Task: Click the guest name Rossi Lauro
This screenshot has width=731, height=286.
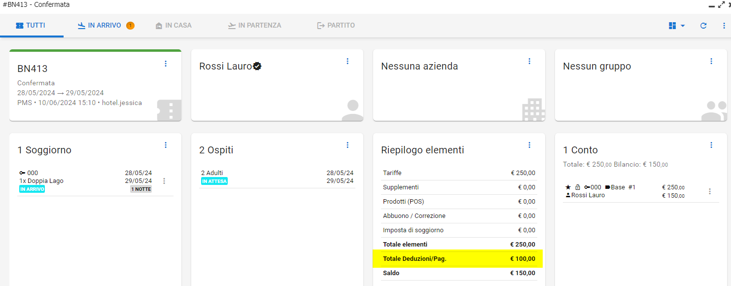Action: click(x=226, y=66)
